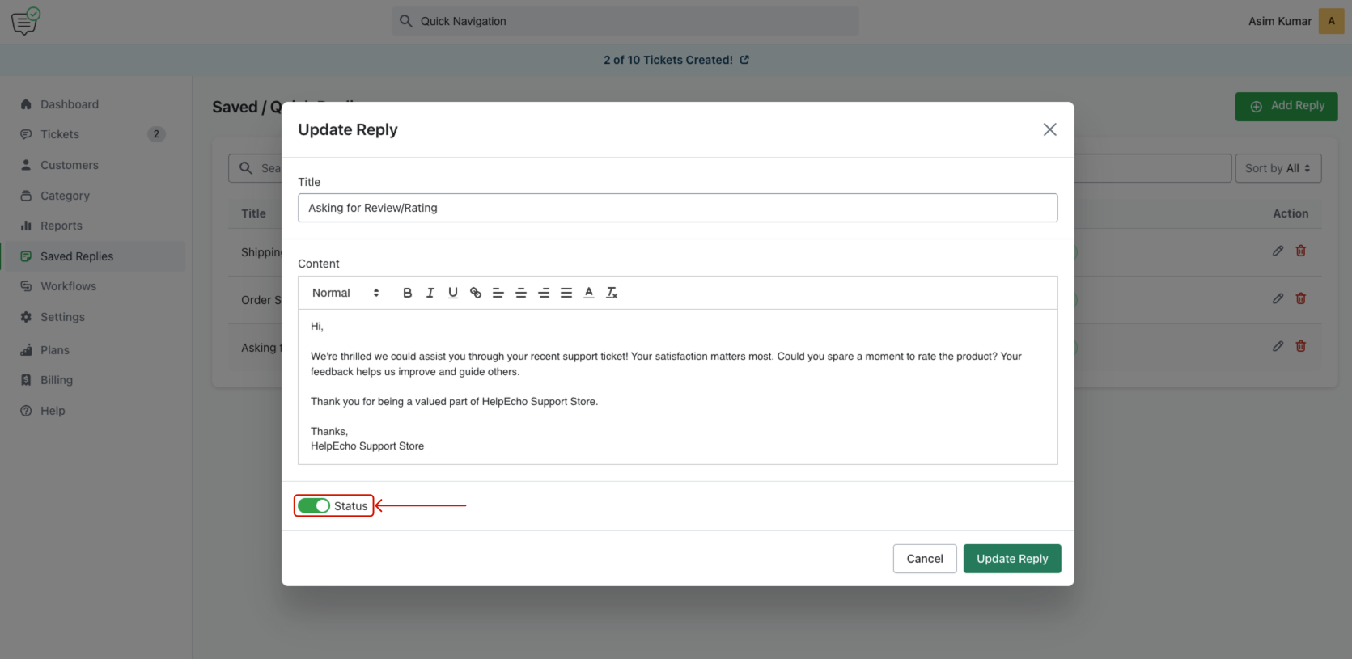This screenshot has height=659, width=1352.
Task: Click the clear formatting icon
Action: point(612,293)
